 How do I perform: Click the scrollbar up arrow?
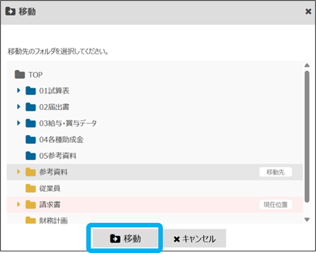coord(307,65)
